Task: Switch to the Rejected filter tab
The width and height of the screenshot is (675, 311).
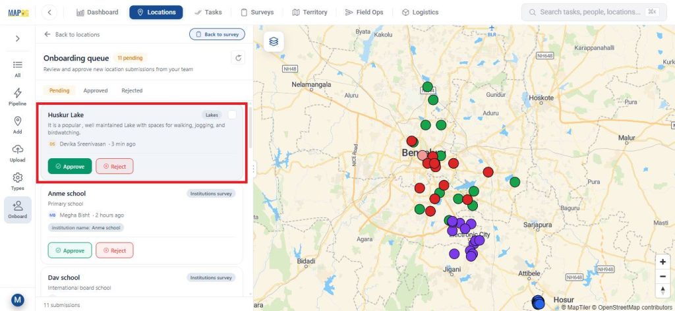Action: pyautogui.click(x=132, y=90)
